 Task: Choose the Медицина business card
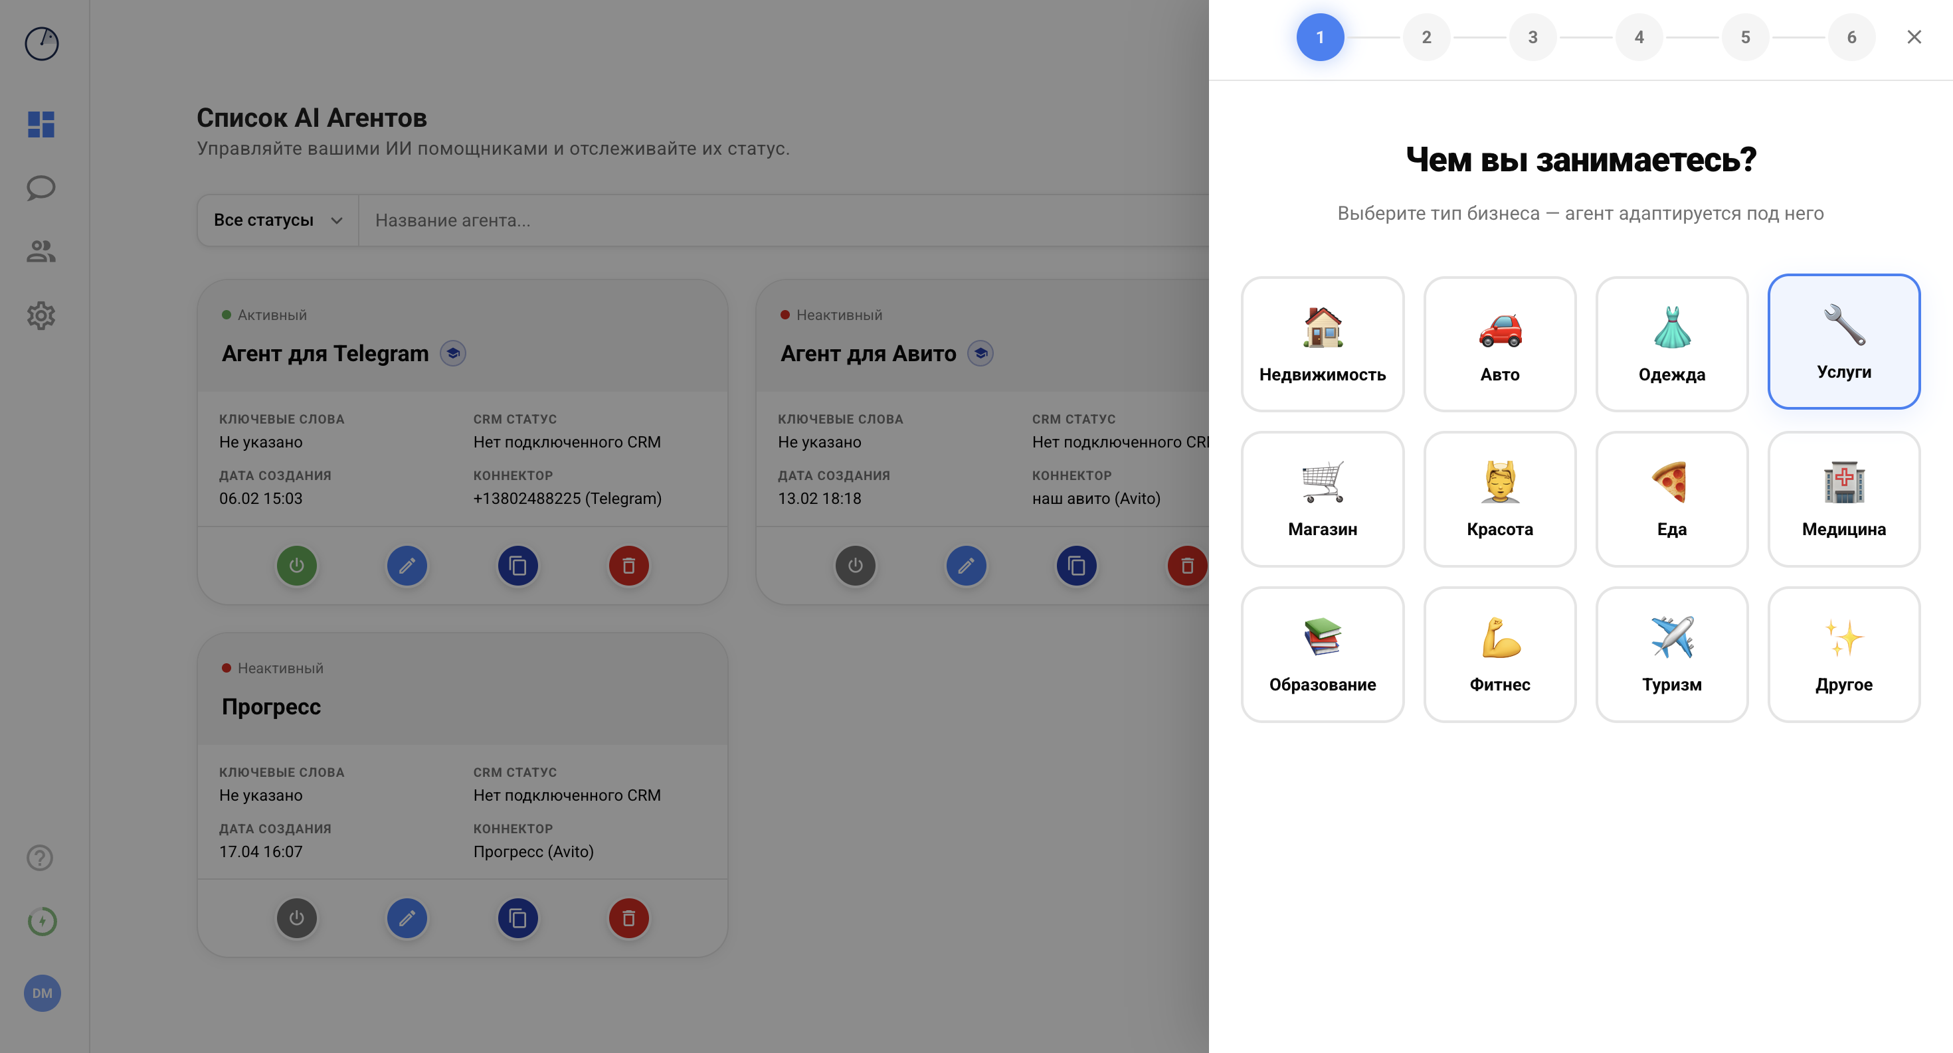pos(1844,499)
